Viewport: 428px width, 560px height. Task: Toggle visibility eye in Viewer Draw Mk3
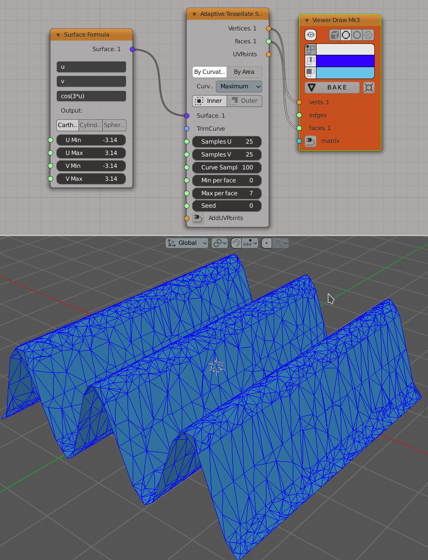[x=311, y=35]
